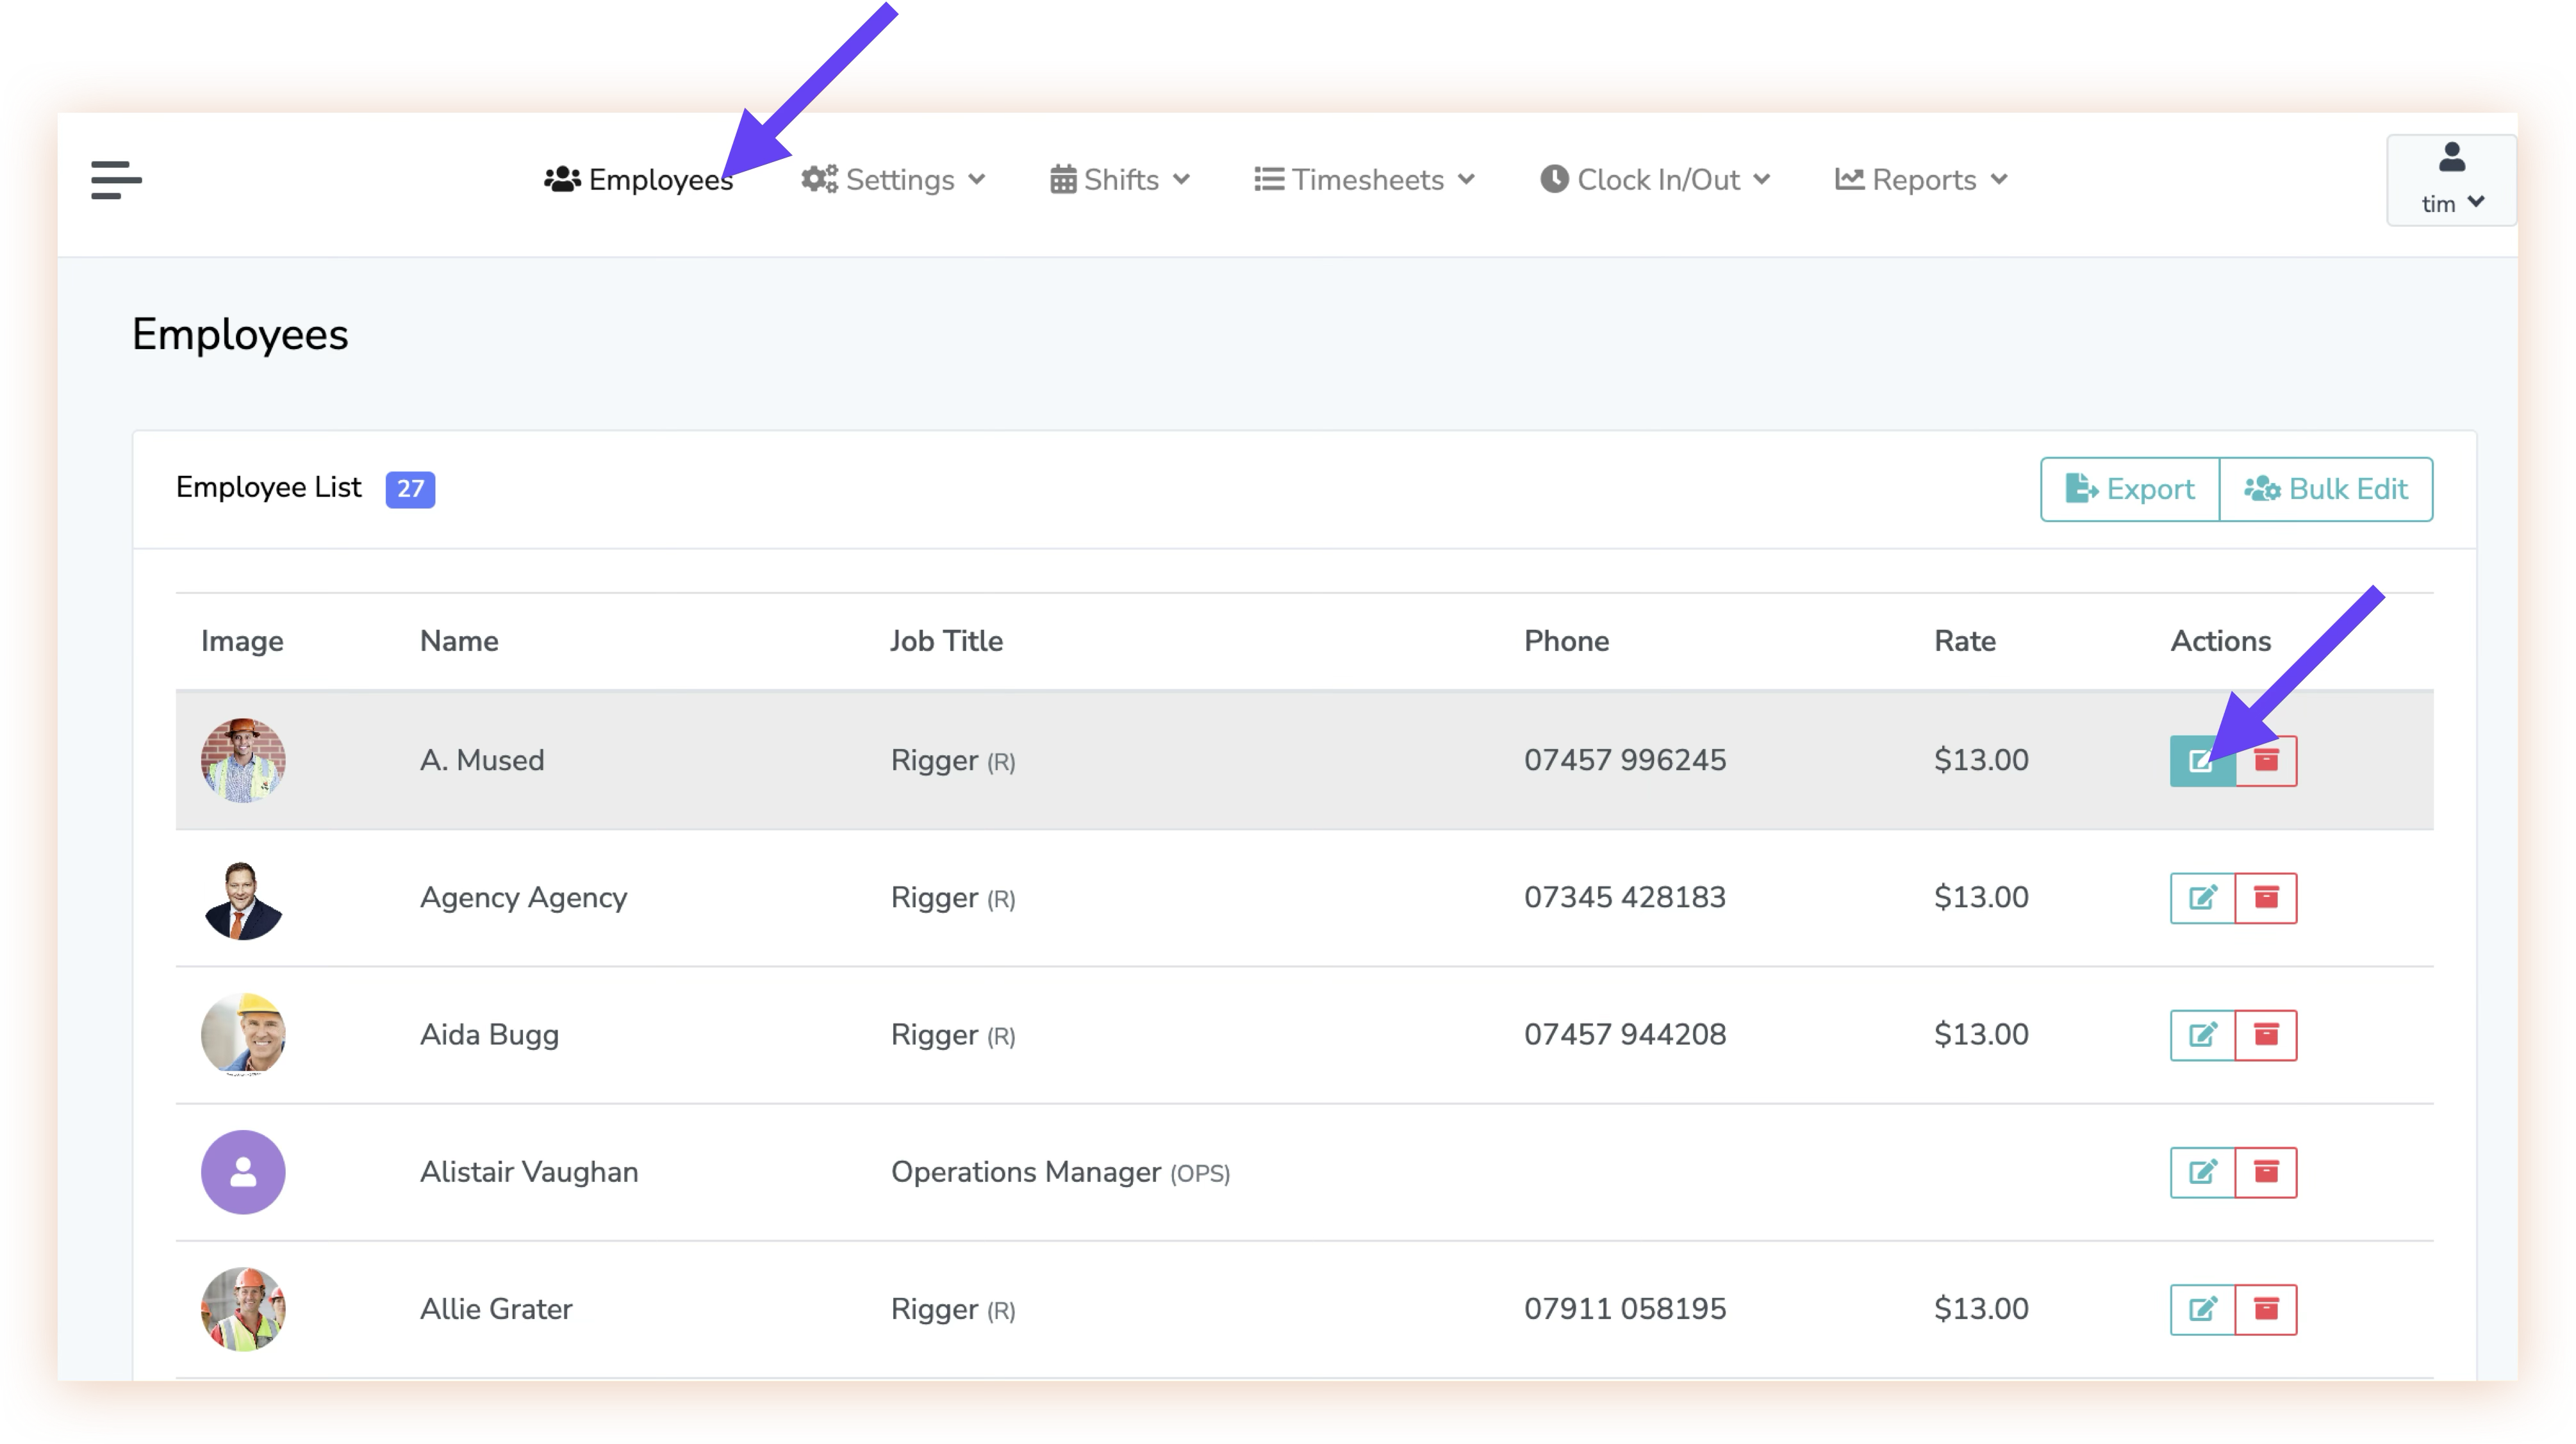Click Agency Agency's profile photo
The height and width of the screenshot is (1444, 2576).
click(x=243, y=898)
